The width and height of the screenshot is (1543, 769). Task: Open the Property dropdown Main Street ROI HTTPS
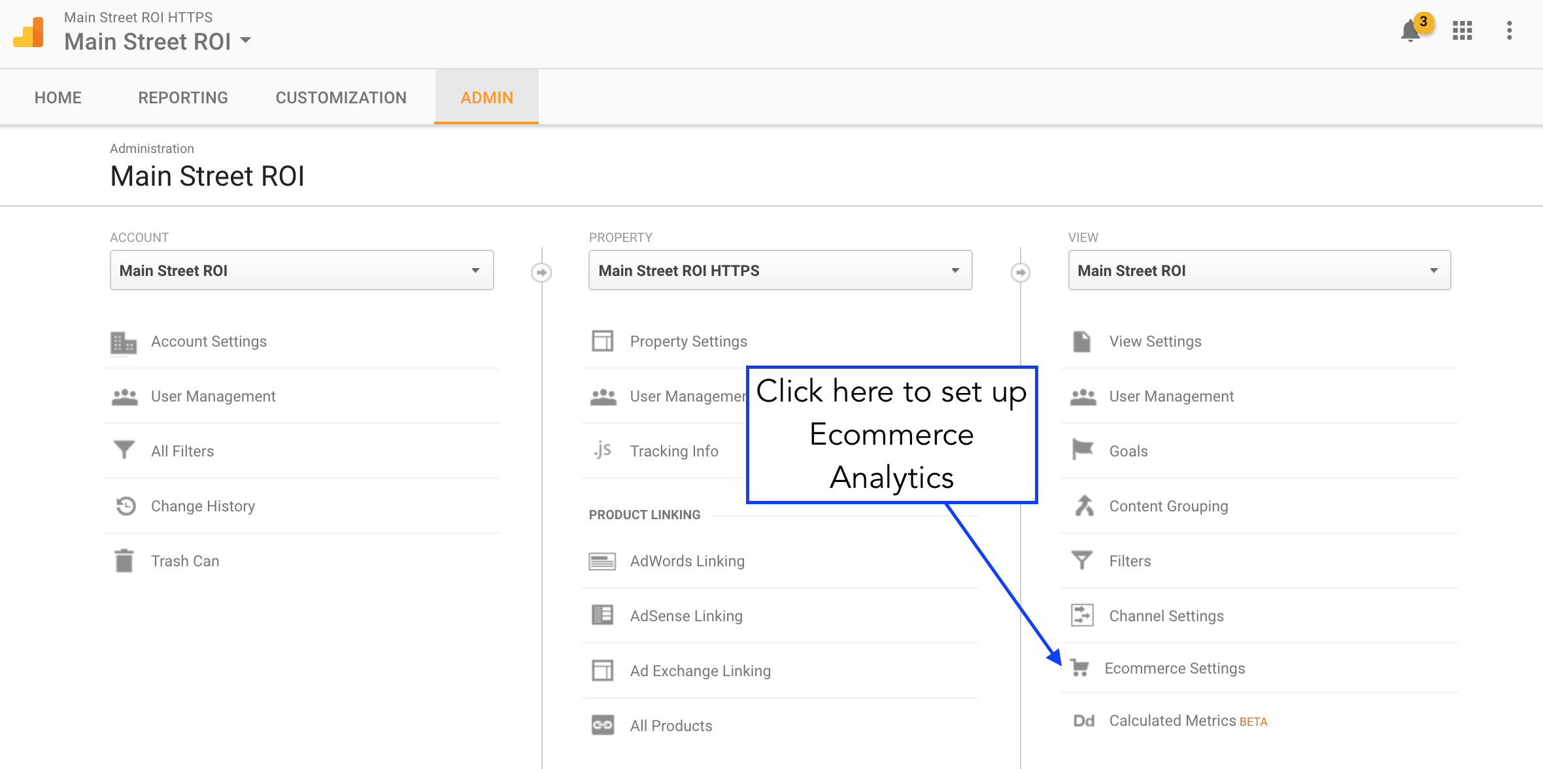[x=780, y=270]
